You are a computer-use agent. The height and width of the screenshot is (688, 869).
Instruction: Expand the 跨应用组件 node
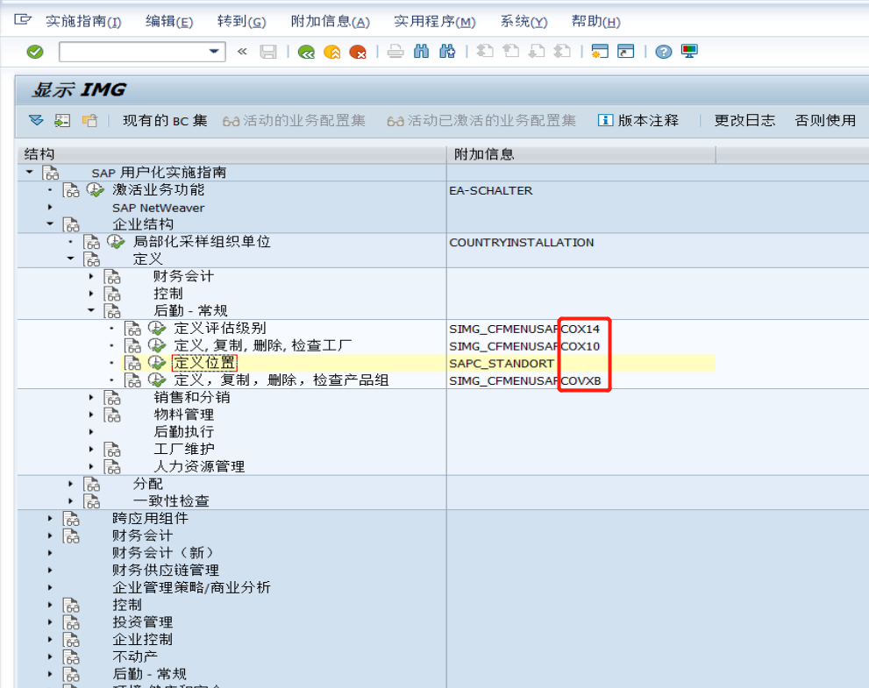click(50, 519)
